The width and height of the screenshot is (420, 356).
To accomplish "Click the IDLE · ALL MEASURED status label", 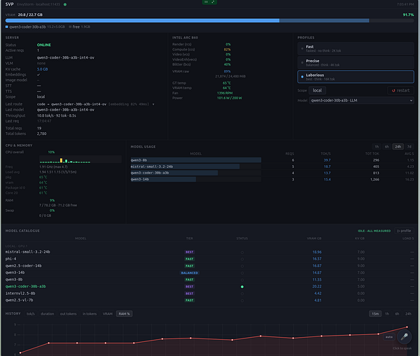I will pos(374,231).
